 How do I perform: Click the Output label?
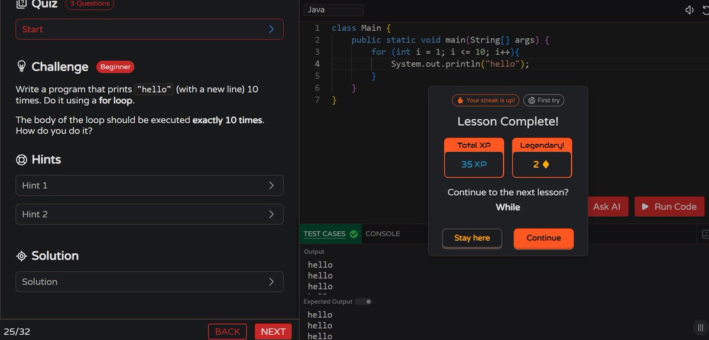point(314,251)
